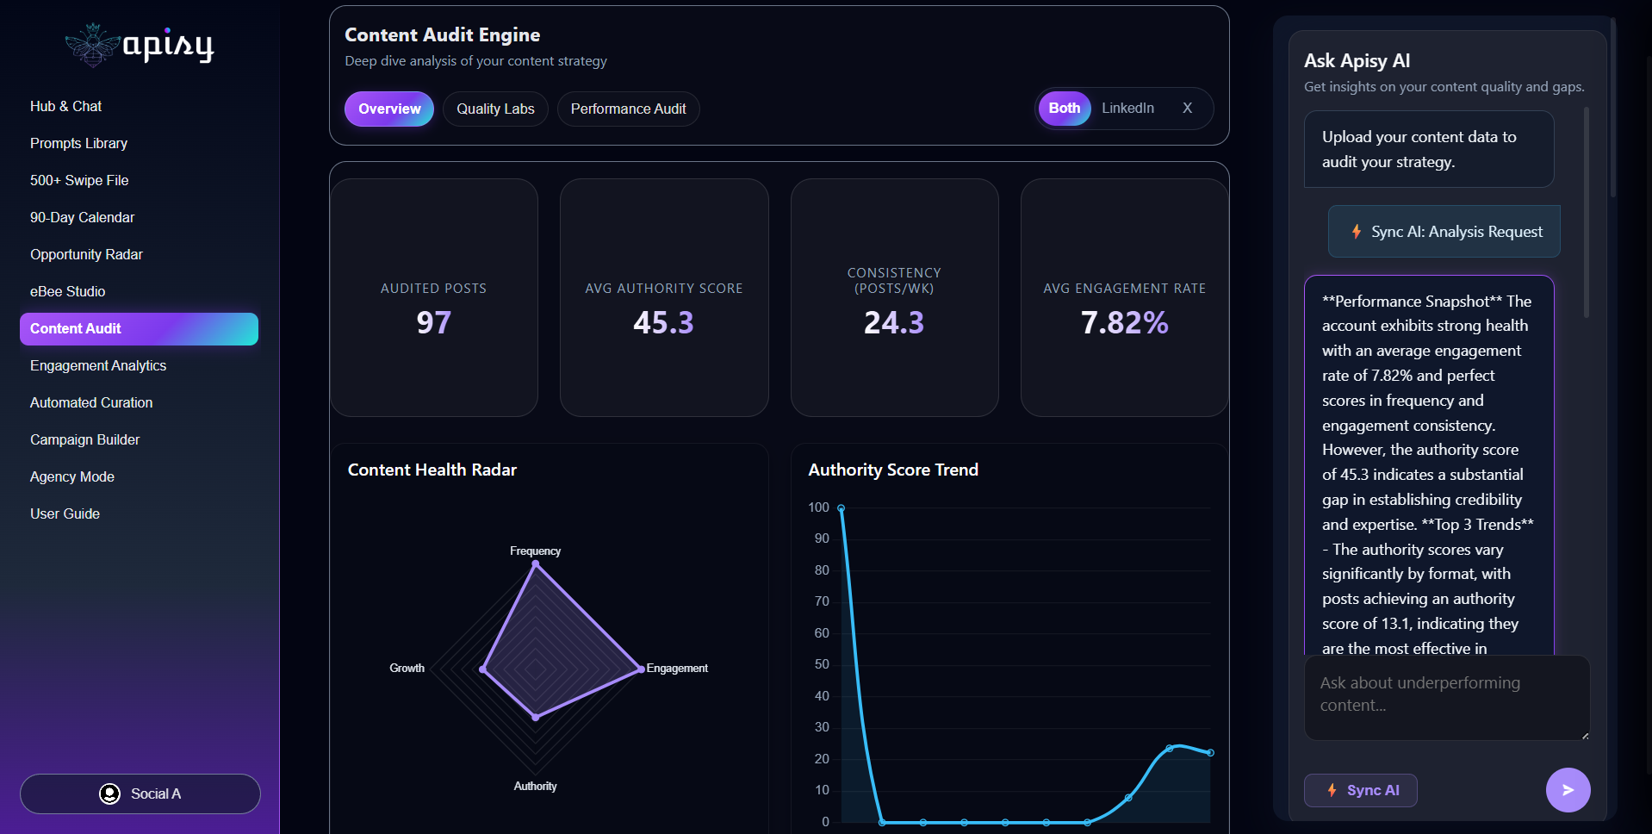The image size is (1652, 834).
Task: Click the Content Health Radar title
Action: 432,470
